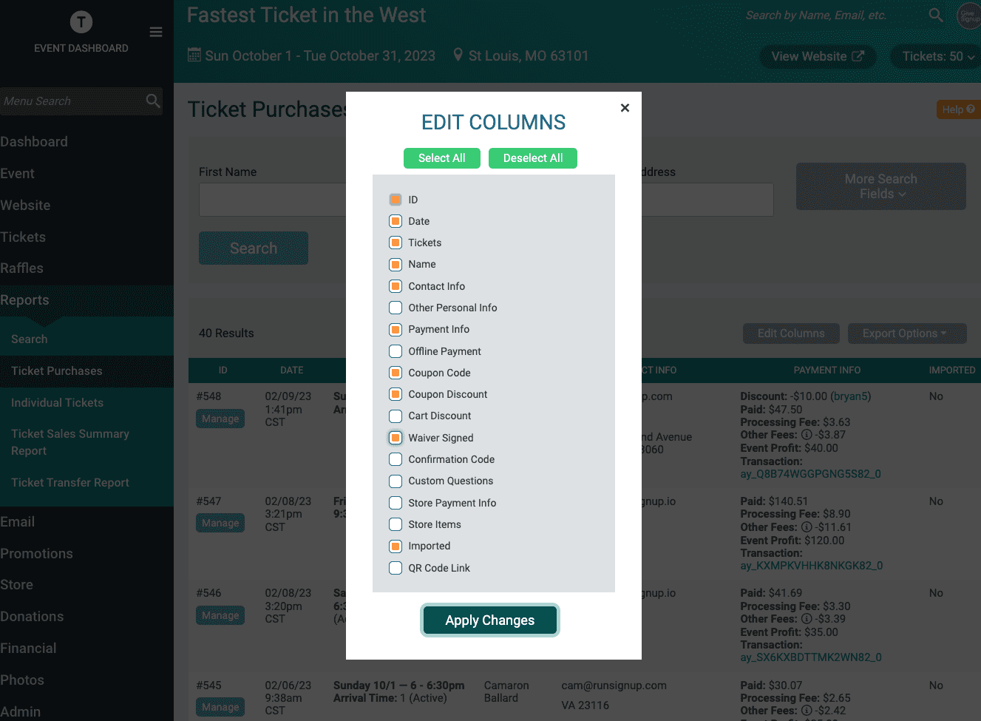
Task: Click the Select All button
Action: coord(441,158)
